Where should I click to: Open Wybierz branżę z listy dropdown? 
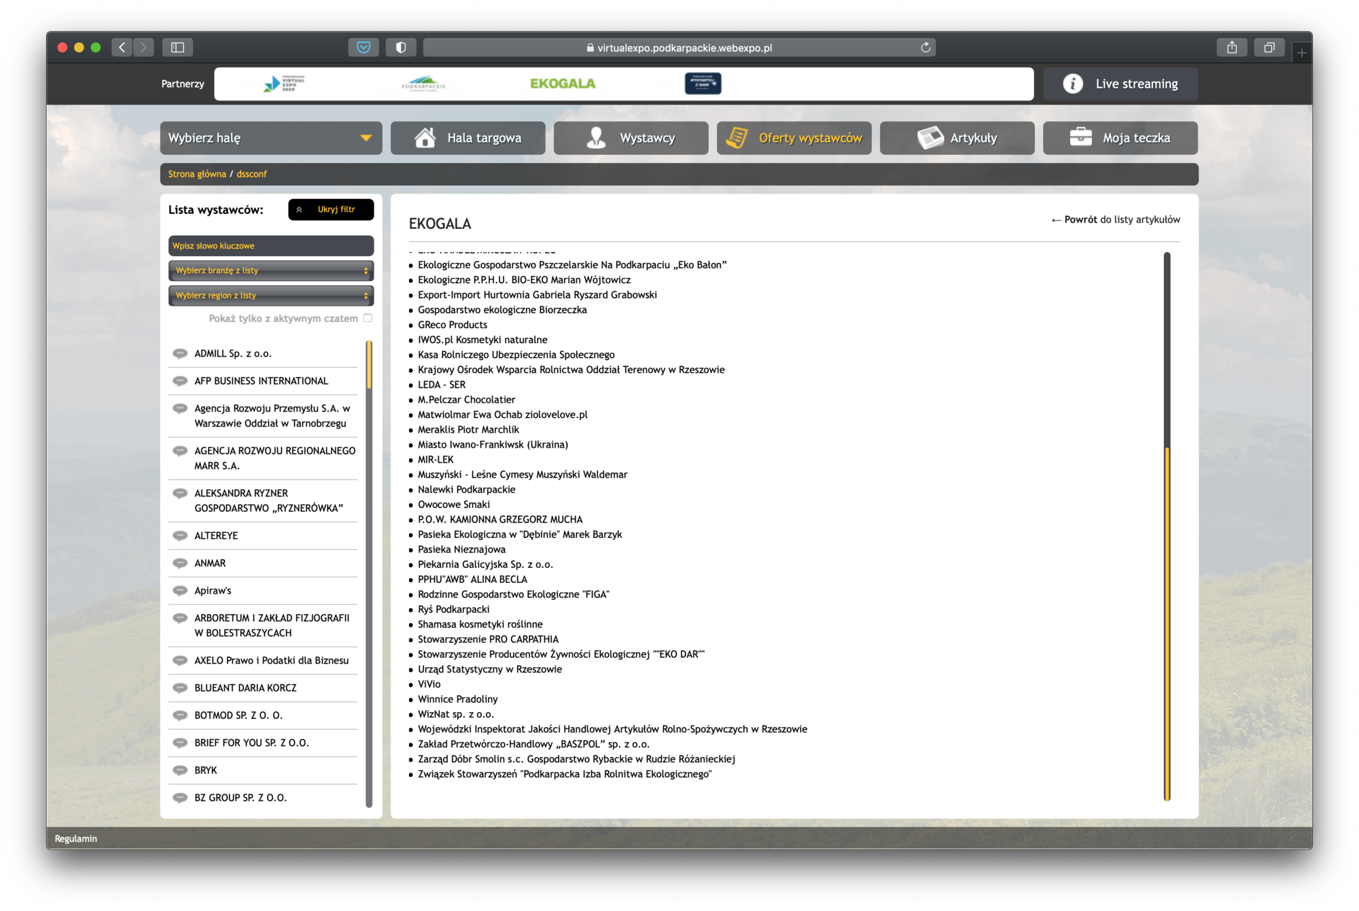click(271, 270)
